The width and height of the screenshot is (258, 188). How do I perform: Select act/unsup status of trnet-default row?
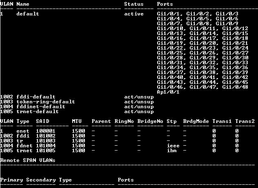point(139,111)
